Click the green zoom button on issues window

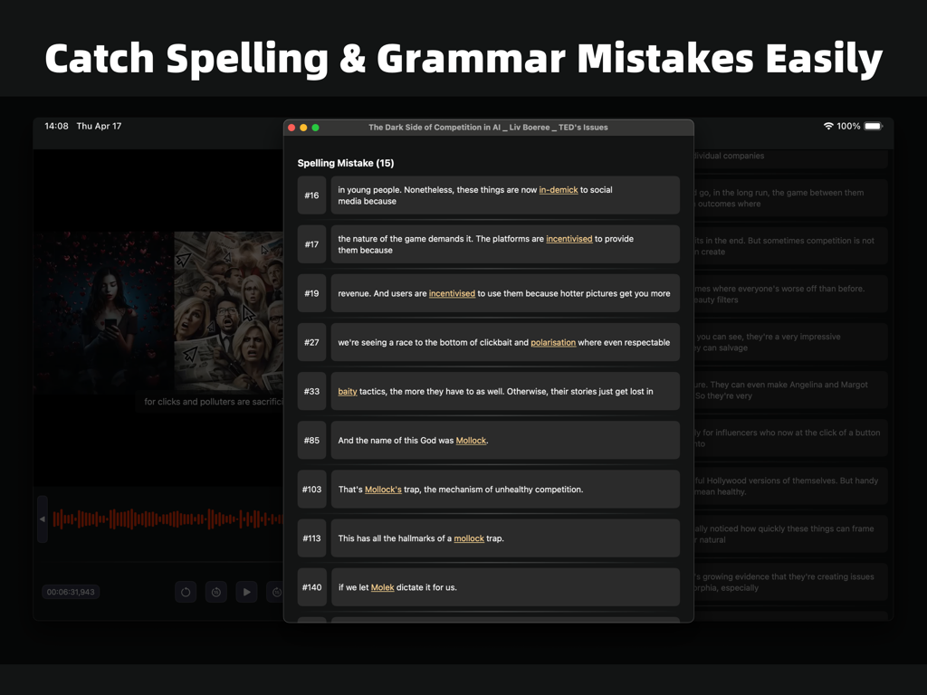click(x=315, y=128)
